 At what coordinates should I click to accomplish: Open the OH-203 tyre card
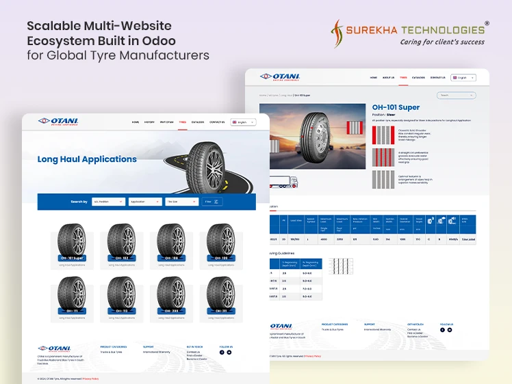pyautogui.click(x=171, y=299)
